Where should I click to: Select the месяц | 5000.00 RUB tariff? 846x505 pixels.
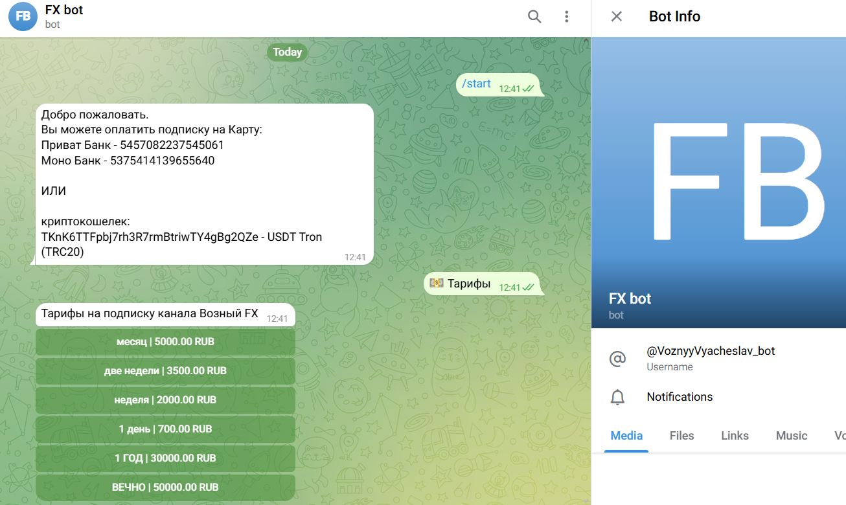(x=165, y=342)
